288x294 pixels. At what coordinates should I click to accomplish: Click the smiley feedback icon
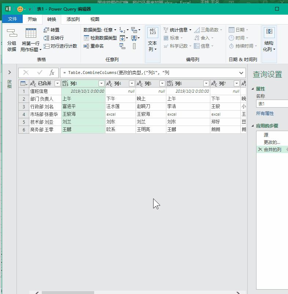(x=20, y=9)
